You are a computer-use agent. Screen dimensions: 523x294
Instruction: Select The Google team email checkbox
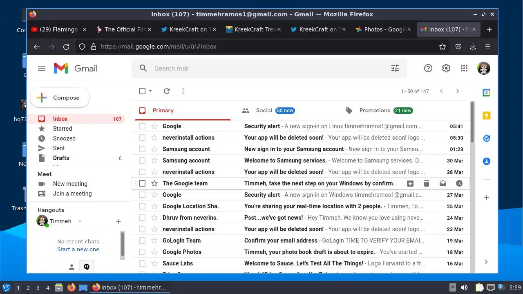142,183
